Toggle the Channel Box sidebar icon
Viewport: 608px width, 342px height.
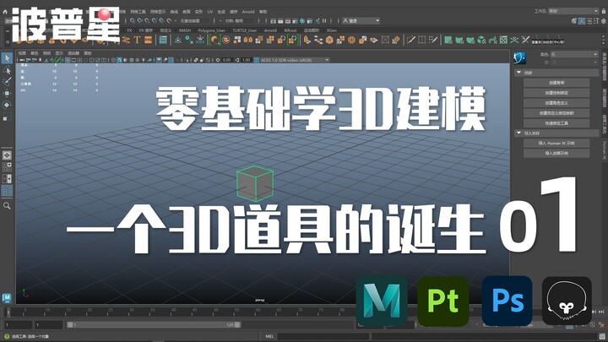(604, 21)
